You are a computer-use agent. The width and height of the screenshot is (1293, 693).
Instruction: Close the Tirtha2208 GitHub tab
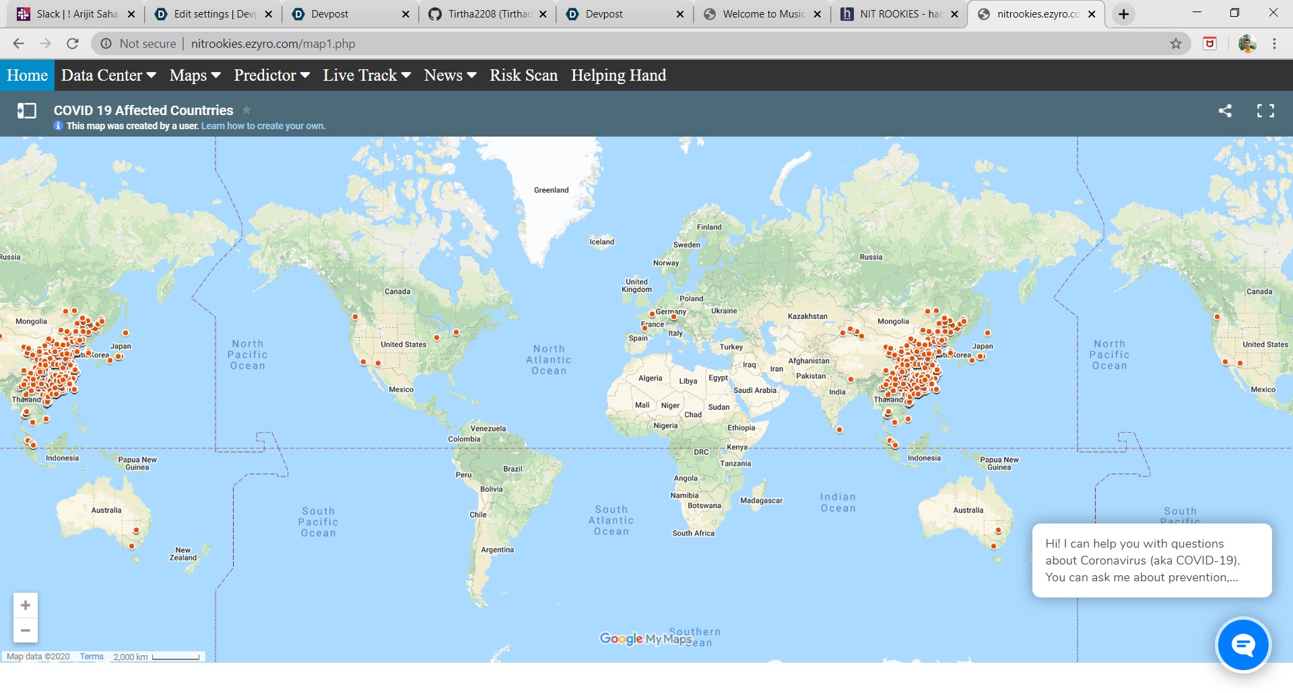pyautogui.click(x=543, y=14)
